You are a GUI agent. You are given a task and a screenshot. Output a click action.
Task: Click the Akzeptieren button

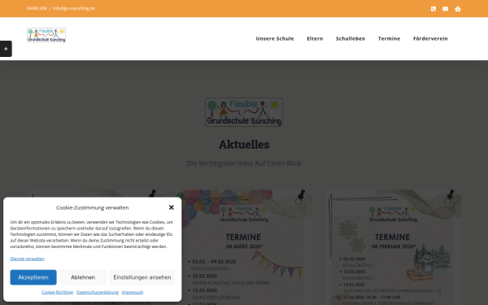point(33,277)
